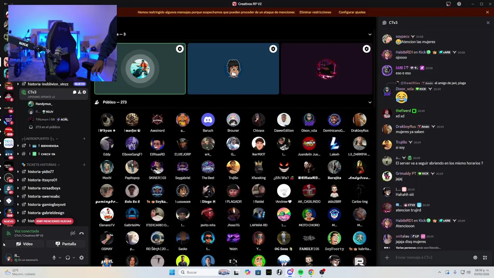Open Trujillo's avatar in the audience
The height and width of the screenshot is (278, 494).
tap(233, 167)
